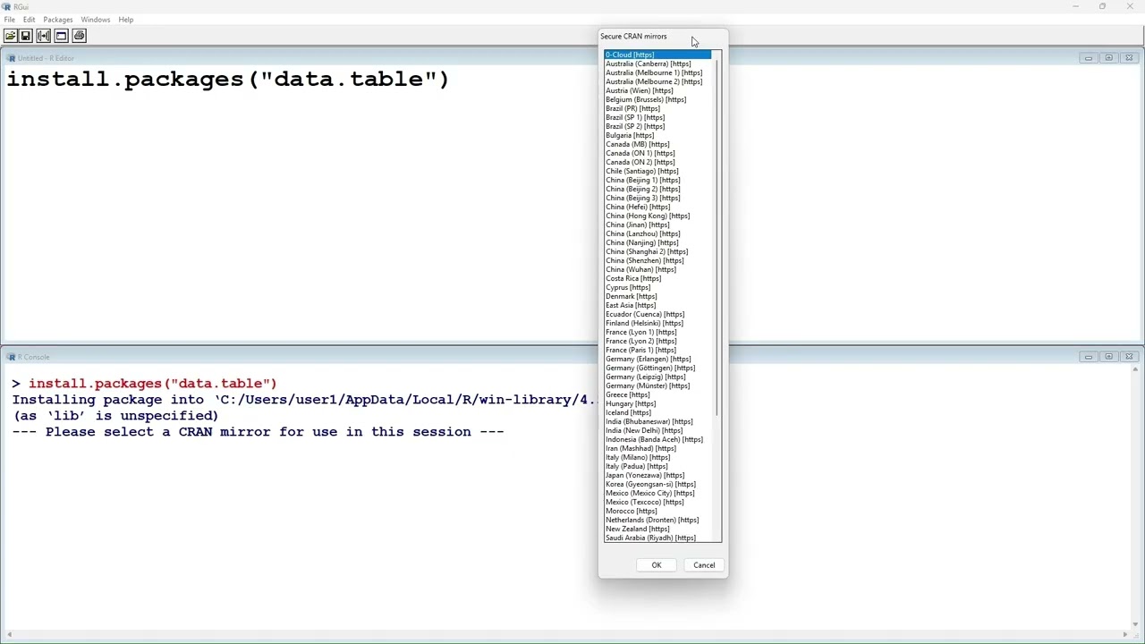Confirm mirror selection with OK button
The height and width of the screenshot is (644, 1145).
point(657,565)
